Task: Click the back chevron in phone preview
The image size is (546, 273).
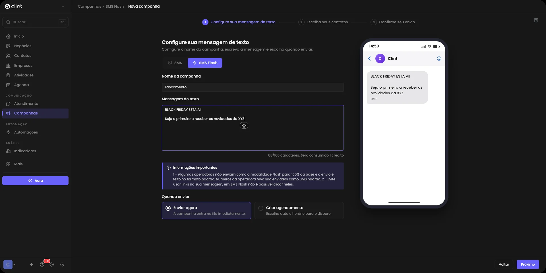Action: (x=369, y=59)
